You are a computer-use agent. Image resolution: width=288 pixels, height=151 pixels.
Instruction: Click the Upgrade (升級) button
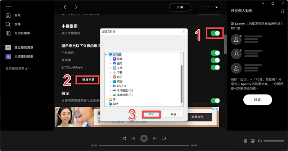[x=180, y=7]
